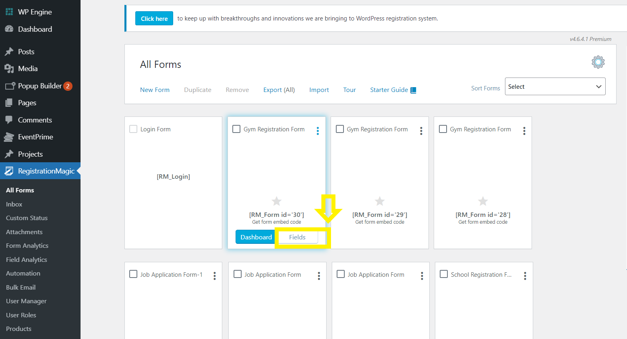
Task: Open three-dot menu on School Registration card
Action: click(525, 276)
